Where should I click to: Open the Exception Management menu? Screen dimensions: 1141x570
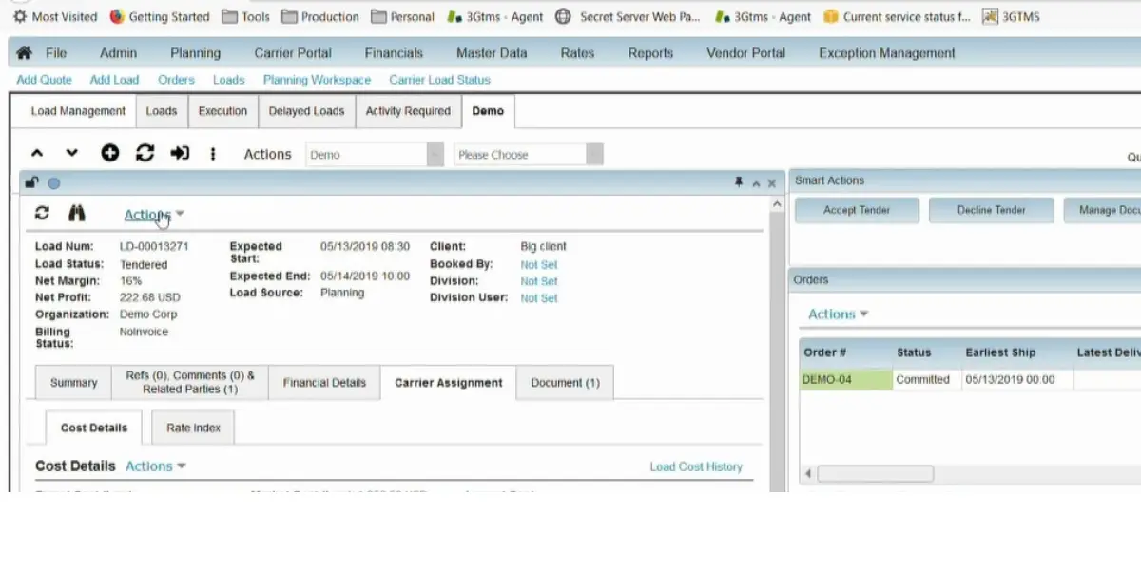click(887, 53)
